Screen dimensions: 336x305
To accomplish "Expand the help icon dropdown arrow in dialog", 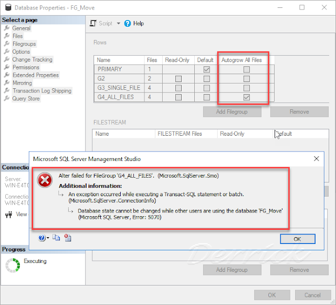I will [x=48, y=238].
